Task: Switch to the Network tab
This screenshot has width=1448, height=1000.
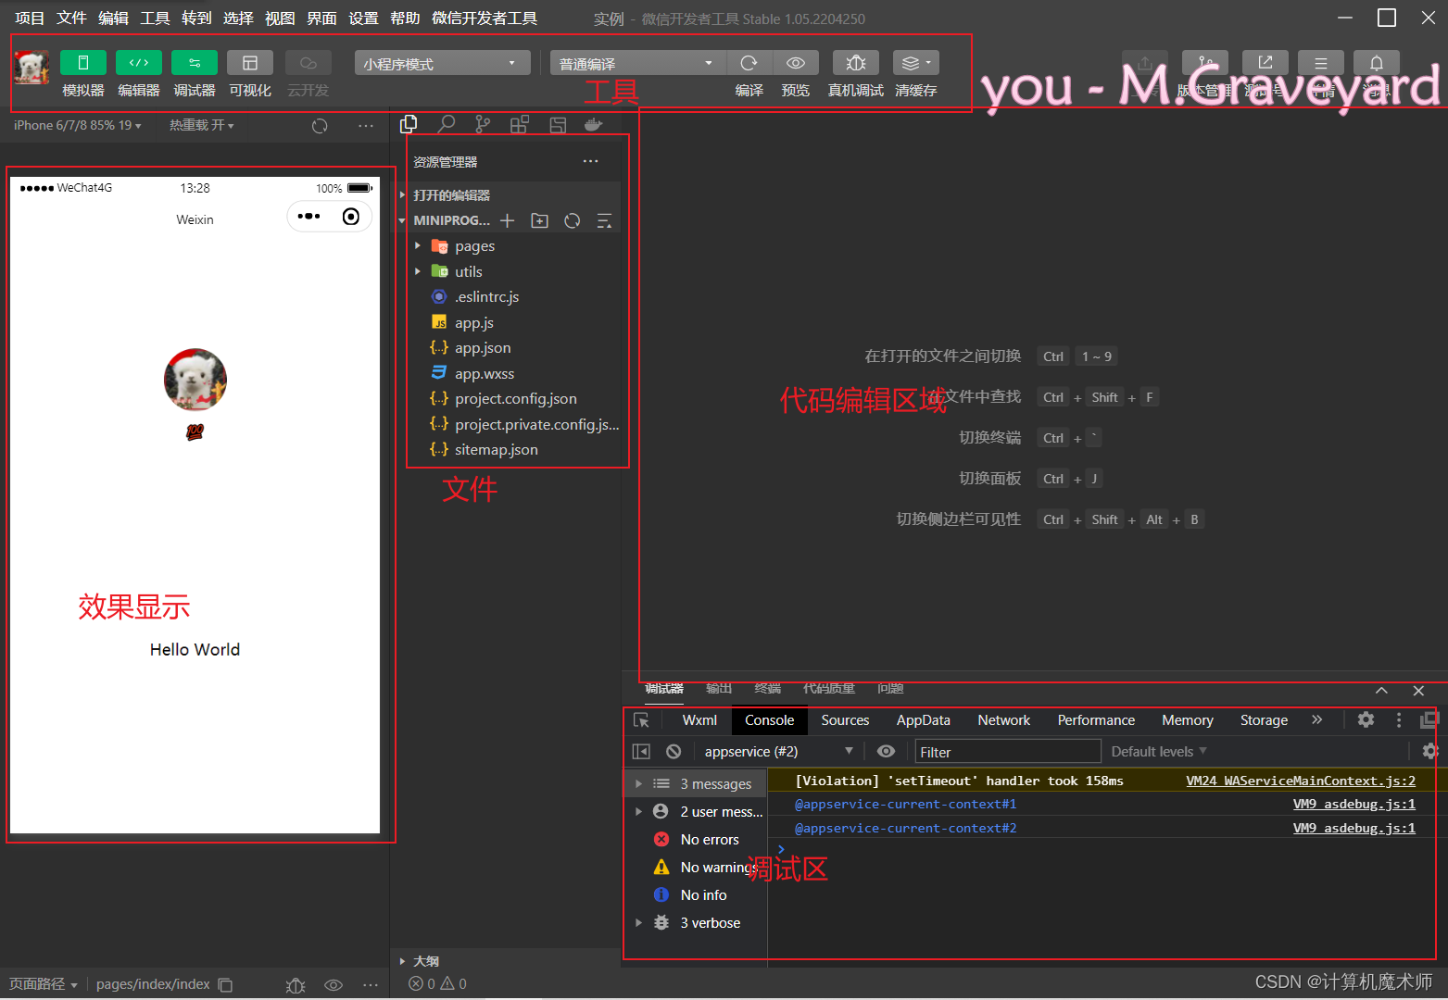Action: [1004, 720]
